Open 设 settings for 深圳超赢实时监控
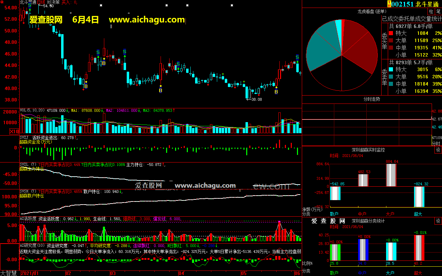Screen dimensions: 442x276 pos(438,150)
